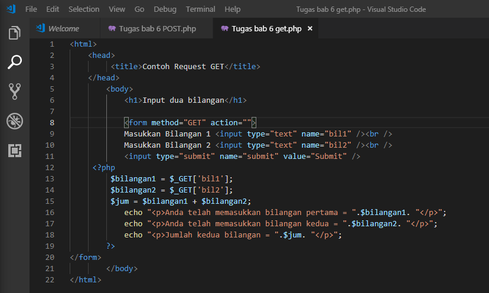Place cursor on the form method line
Image resolution: width=489 pixels, height=293 pixels.
click(190, 123)
